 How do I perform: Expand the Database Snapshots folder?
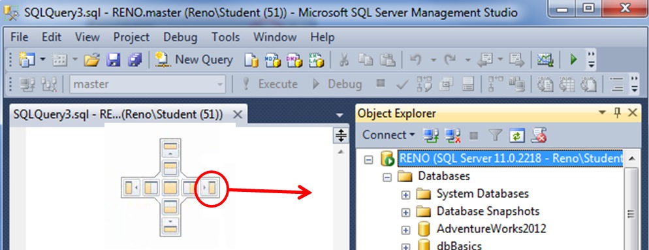coord(405,212)
